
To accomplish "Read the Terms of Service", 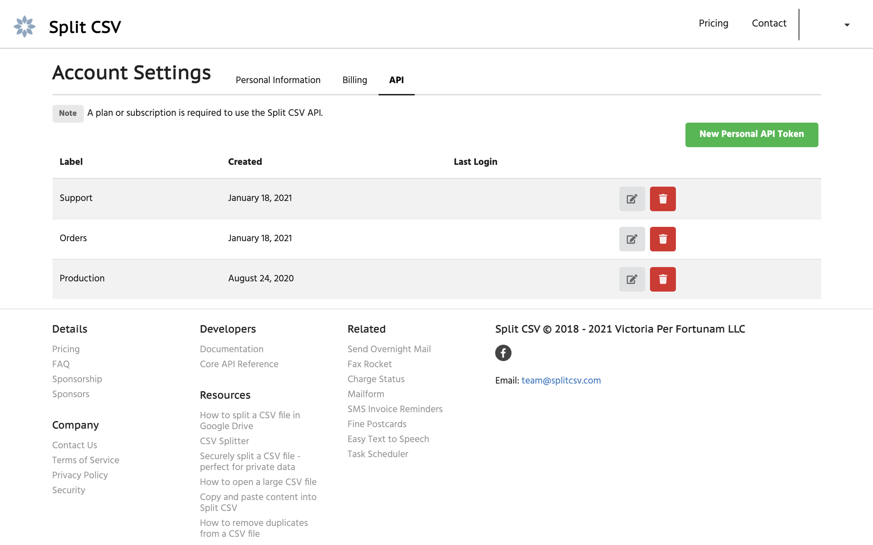I will (86, 460).
